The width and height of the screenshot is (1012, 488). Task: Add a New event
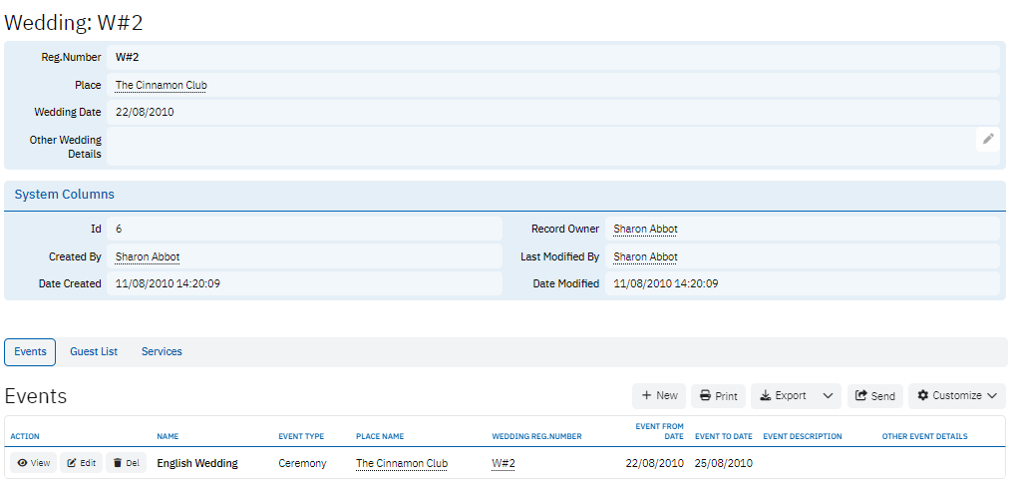click(x=659, y=396)
